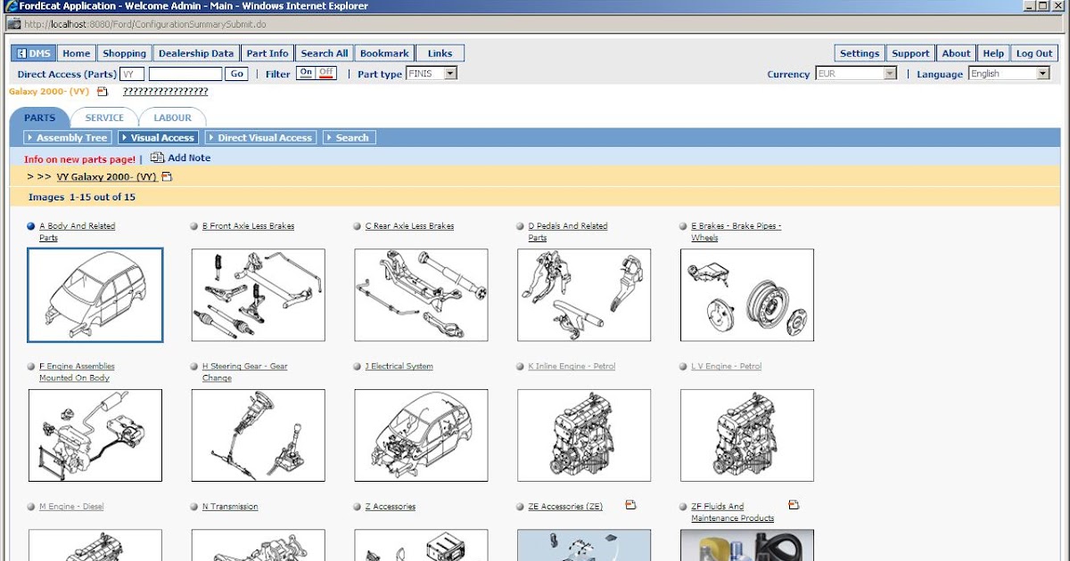Open the Bookmark menu item

coord(384,53)
